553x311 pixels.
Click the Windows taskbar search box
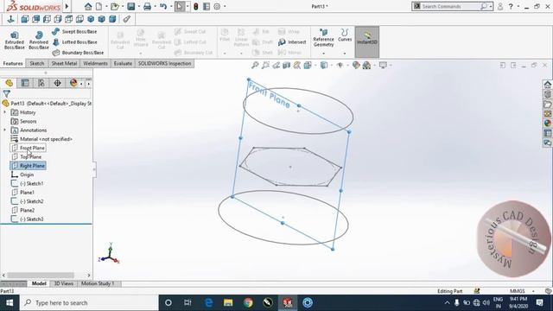(x=88, y=303)
